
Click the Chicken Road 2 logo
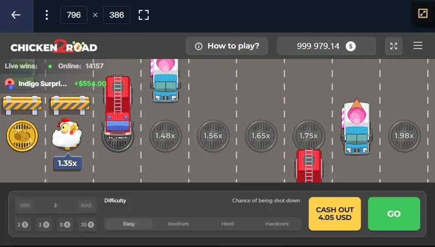pos(54,47)
